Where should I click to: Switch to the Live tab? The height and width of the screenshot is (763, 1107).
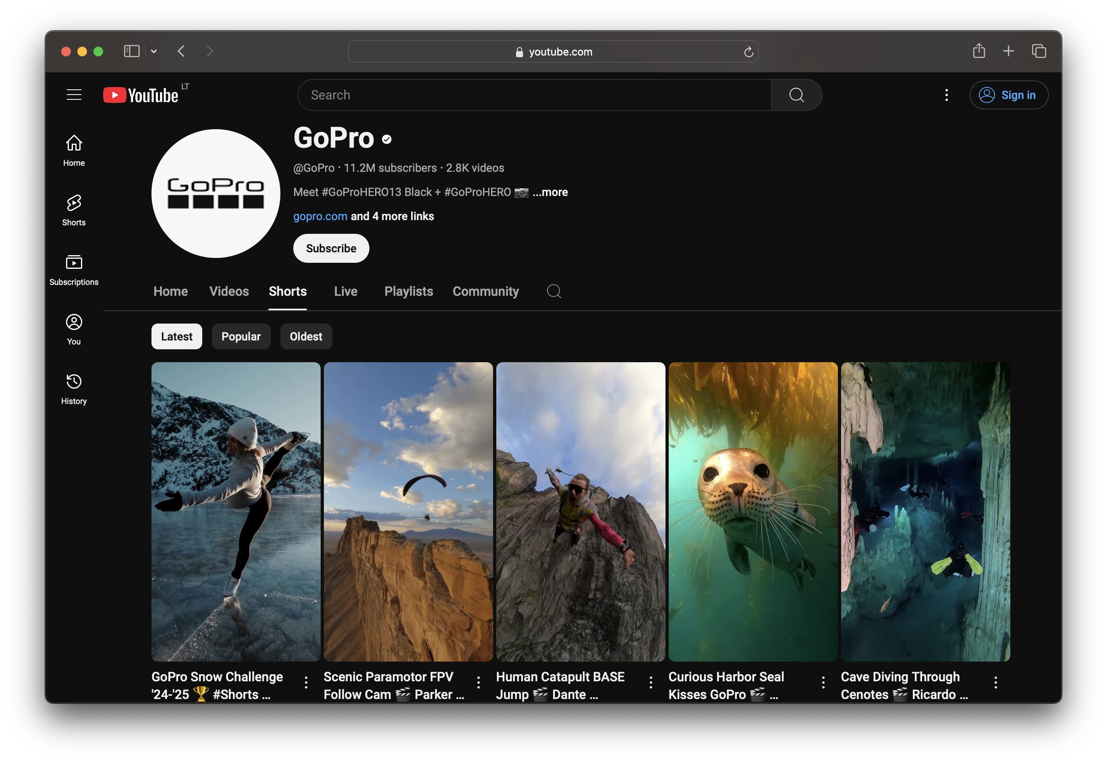346,291
